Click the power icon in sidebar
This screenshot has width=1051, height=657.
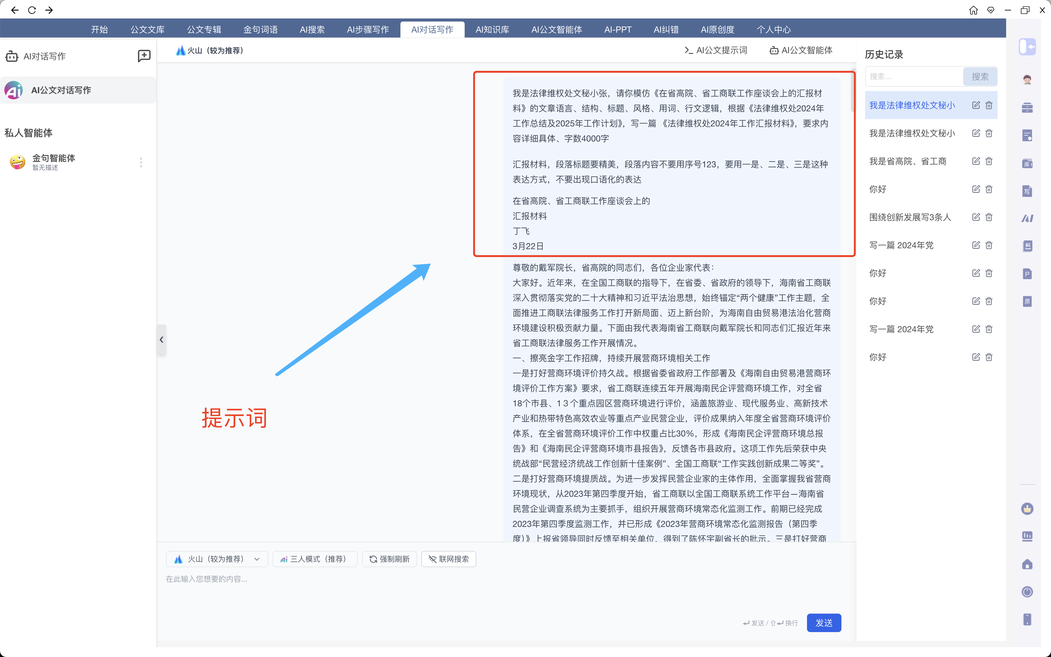[1027, 592]
